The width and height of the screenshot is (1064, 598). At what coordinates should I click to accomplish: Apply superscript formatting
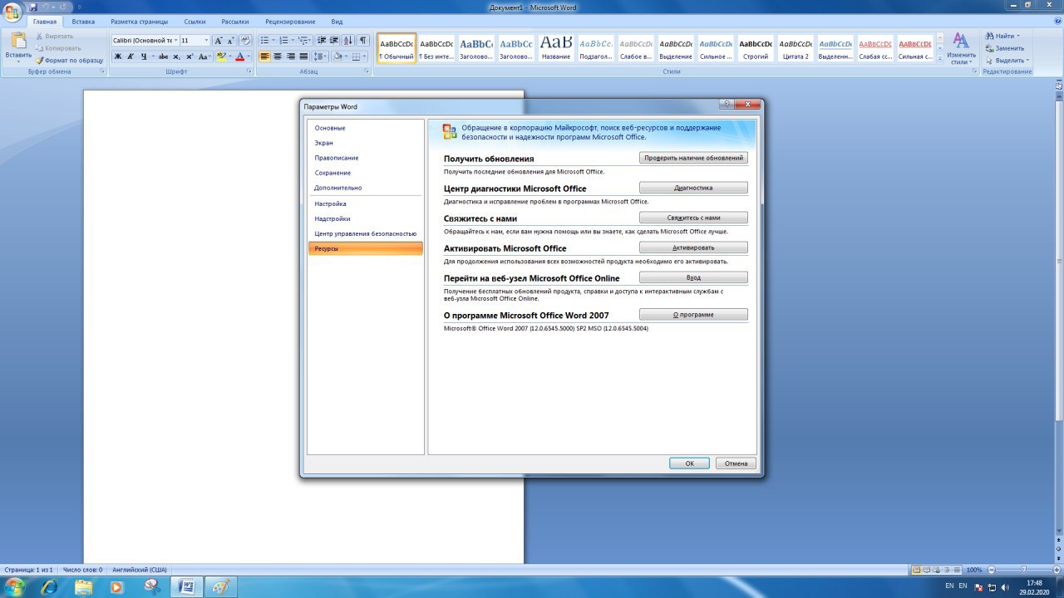click(x=190, y=56)
